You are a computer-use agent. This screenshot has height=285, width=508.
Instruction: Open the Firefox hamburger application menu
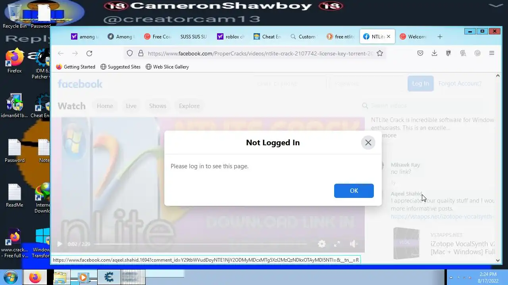(492, 53)
